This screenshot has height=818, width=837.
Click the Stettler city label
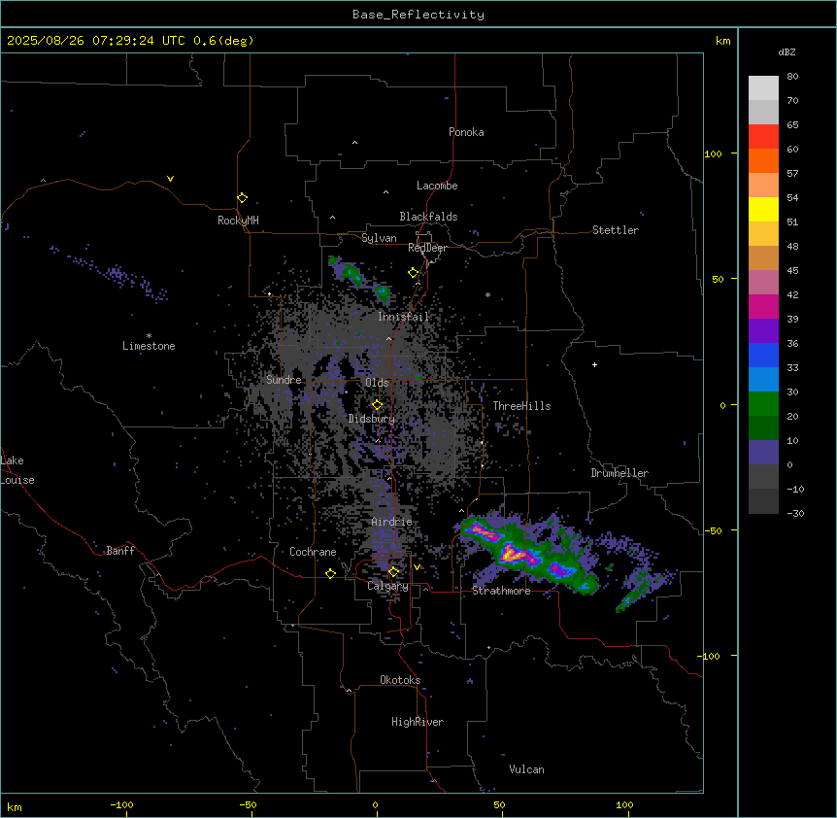pyautogui.click(x=616, y=230)
